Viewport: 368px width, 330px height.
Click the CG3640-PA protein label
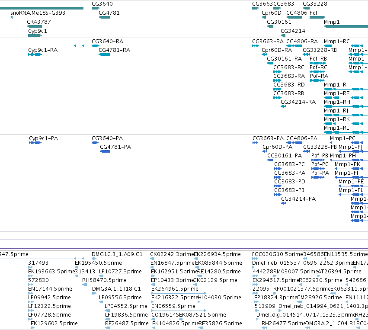point(107,138)
